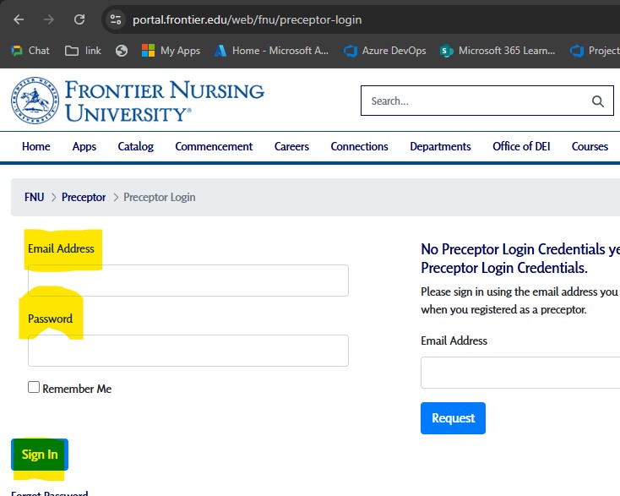The image size is (620, 496).
Task: Open Microsoft 365 Learn bookmark
Action: [x=498, y=51]
